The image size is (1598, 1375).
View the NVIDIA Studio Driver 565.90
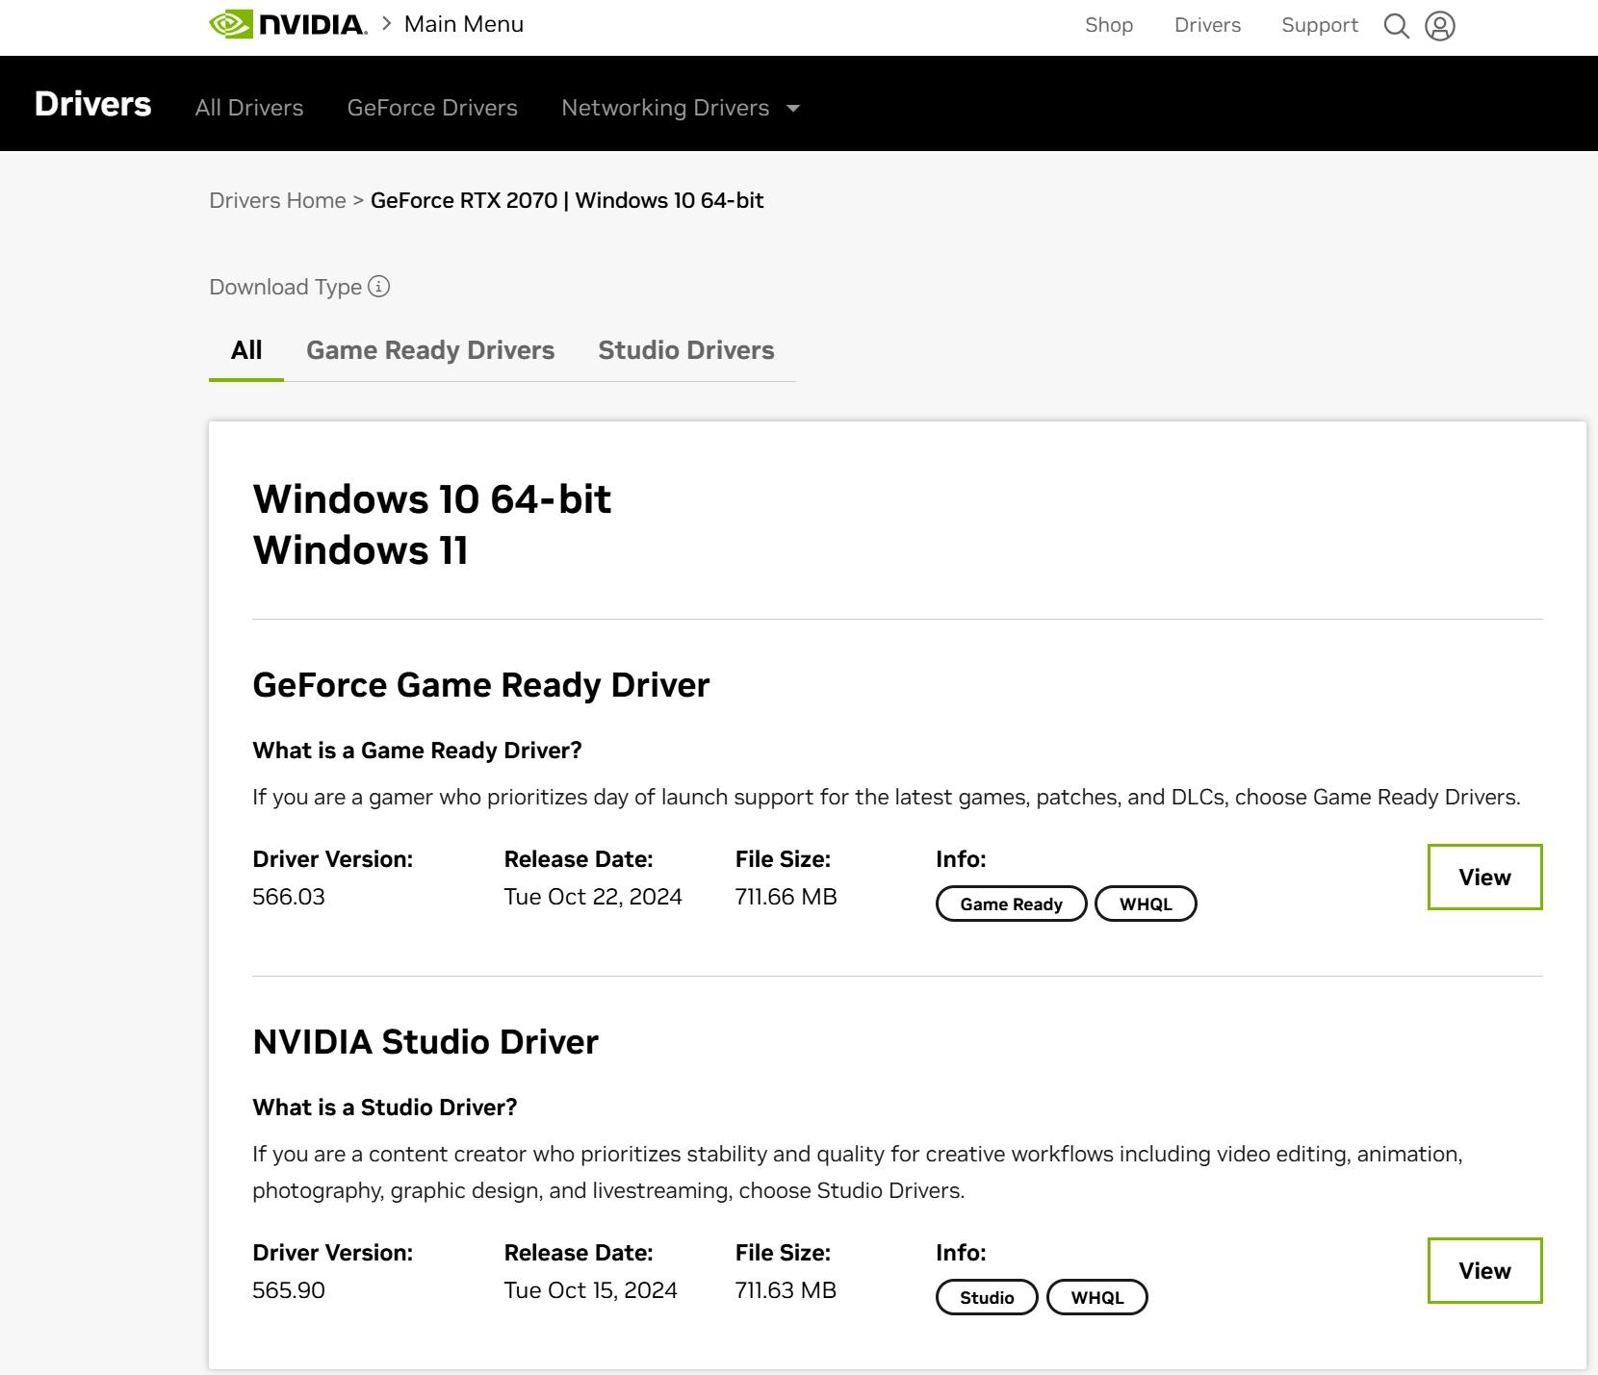tap(1483, 1270)
